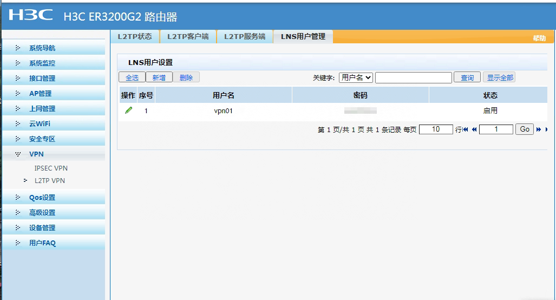
Task: Click the 操作 column header
Action: click(x=128, y=95)
